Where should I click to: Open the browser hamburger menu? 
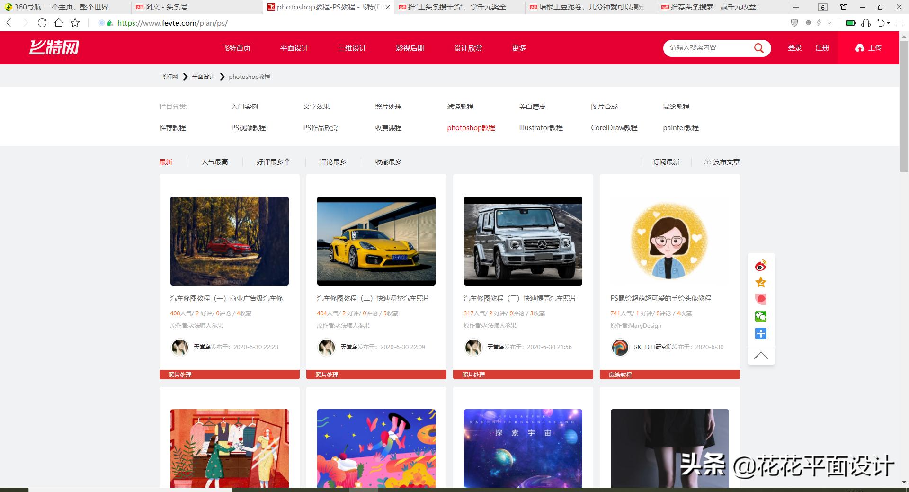(x=900, y=23)
